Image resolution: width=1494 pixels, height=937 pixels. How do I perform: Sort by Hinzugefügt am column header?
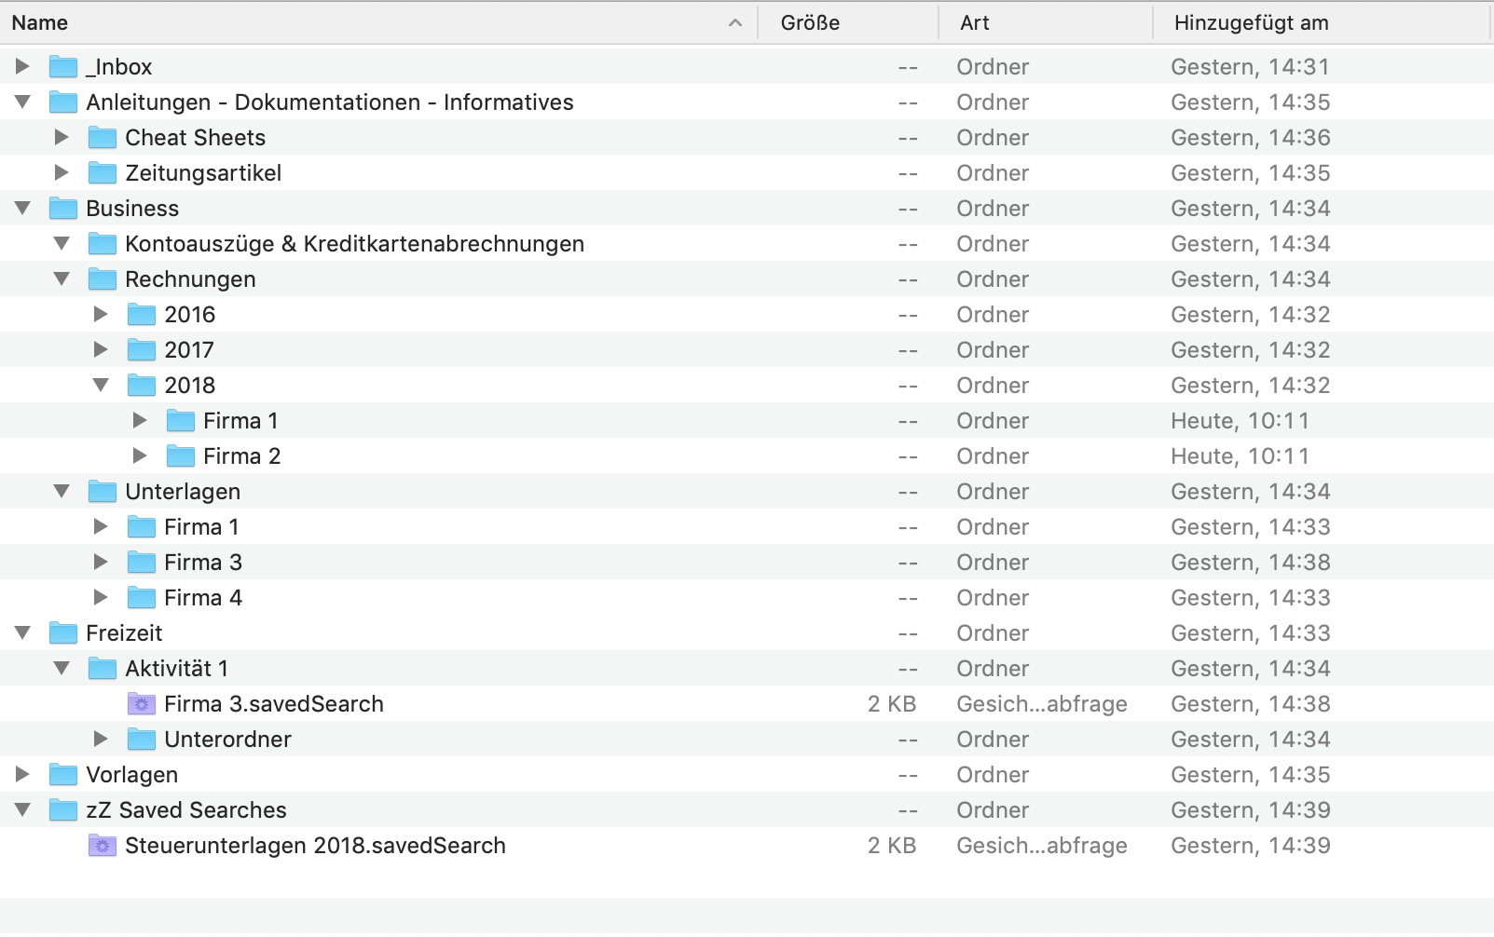point(1251,23)
